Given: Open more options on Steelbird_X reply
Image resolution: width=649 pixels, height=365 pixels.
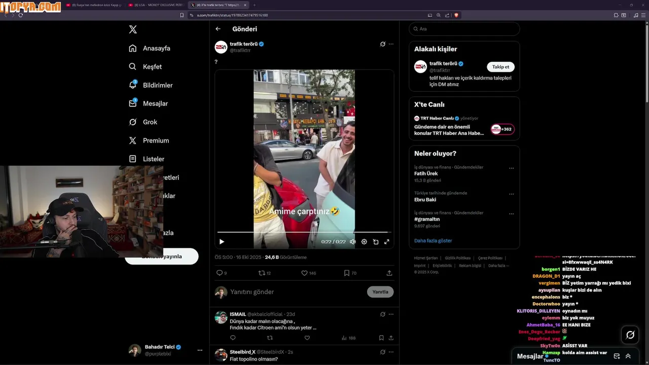Looking at the screenshot, I should click(x=391, y=352).
